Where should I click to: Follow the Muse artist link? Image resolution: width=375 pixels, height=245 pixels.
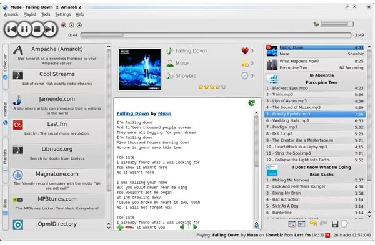[164, 113]
